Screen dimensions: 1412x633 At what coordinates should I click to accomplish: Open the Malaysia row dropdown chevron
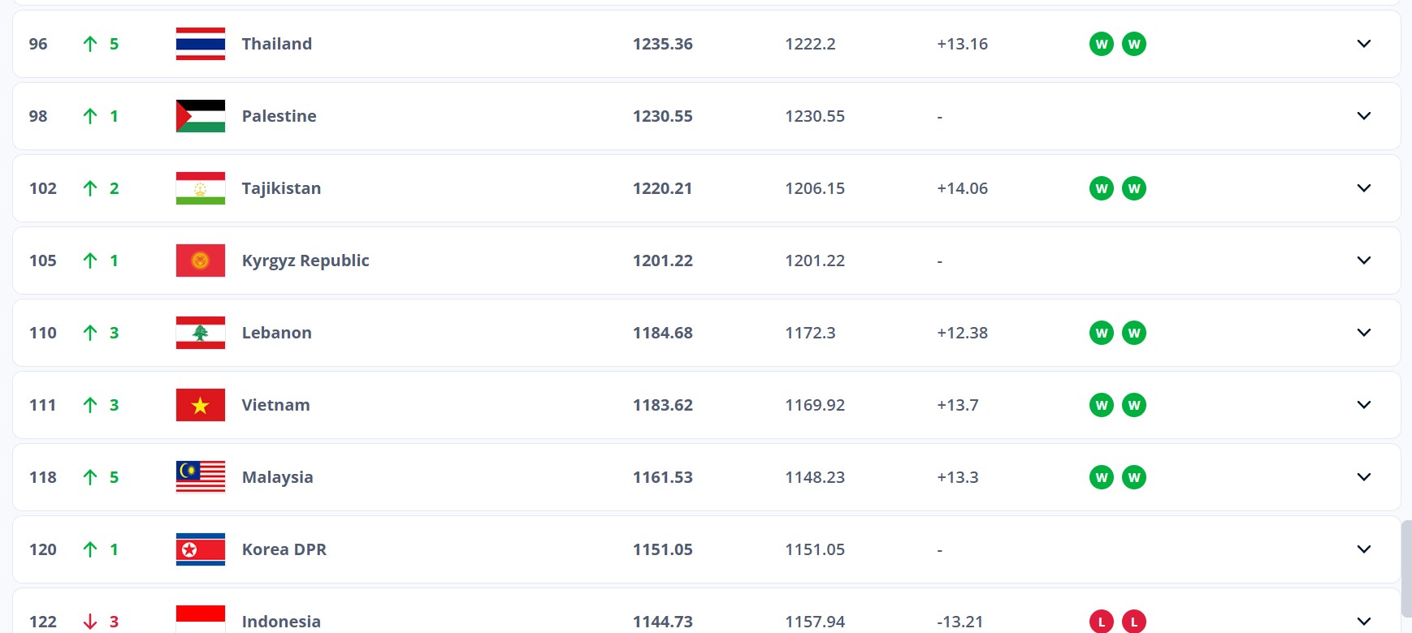(x=1363, y=477)
